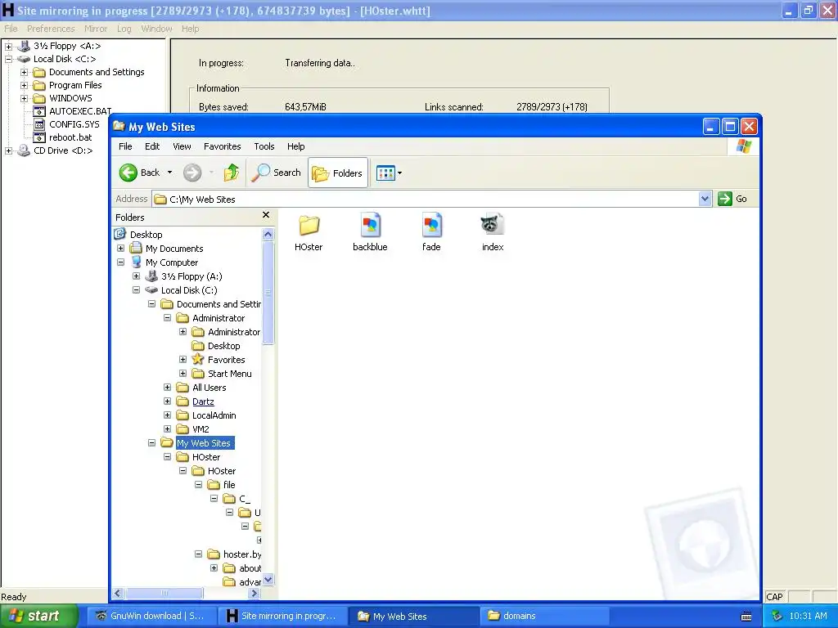
Task: Select reboot.bat in HTTrack tree
Action: pos(70,137)
